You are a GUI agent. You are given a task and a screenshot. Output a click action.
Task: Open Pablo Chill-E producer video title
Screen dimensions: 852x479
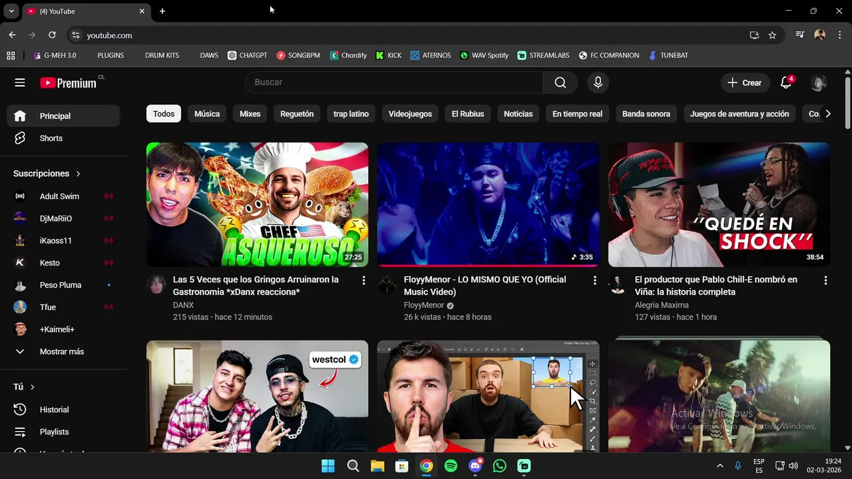click(x=716, y=285)
